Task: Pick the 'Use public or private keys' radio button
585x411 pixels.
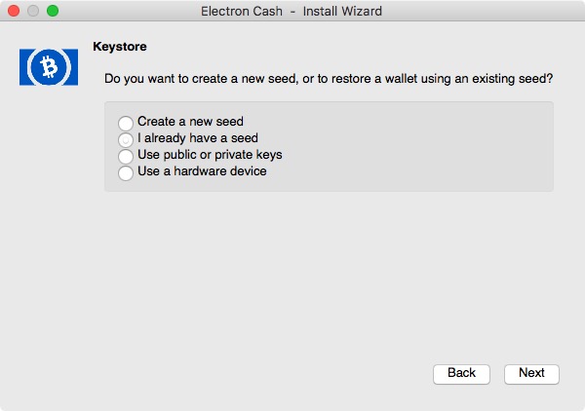Action: (125, 156)
